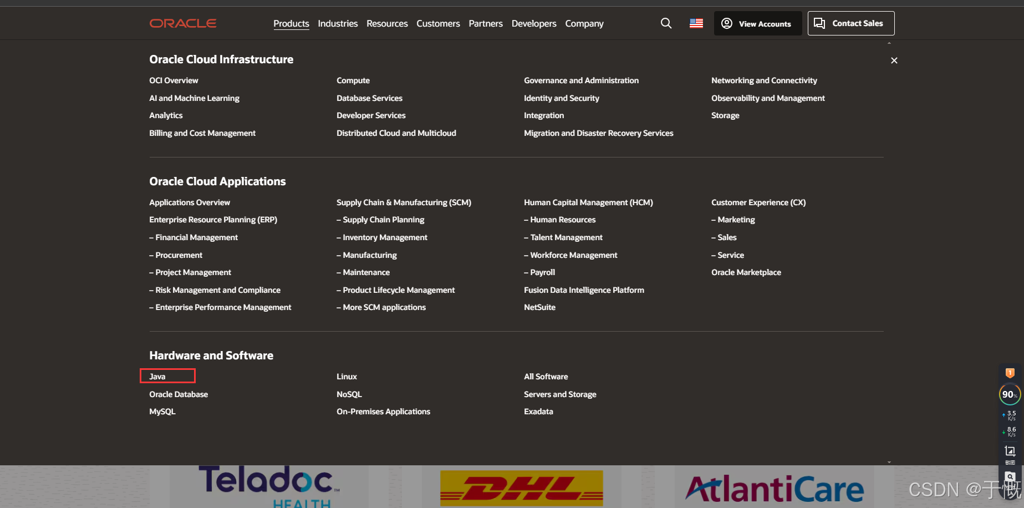1024x508 pixels.
Task: Select Talent Management link
Action: click(x=563, y=237)
